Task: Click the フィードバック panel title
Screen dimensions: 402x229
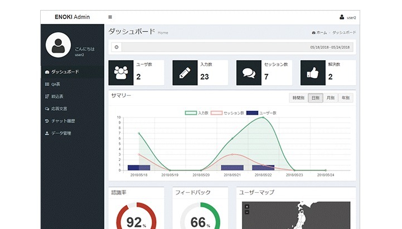Action: [193, 192]
